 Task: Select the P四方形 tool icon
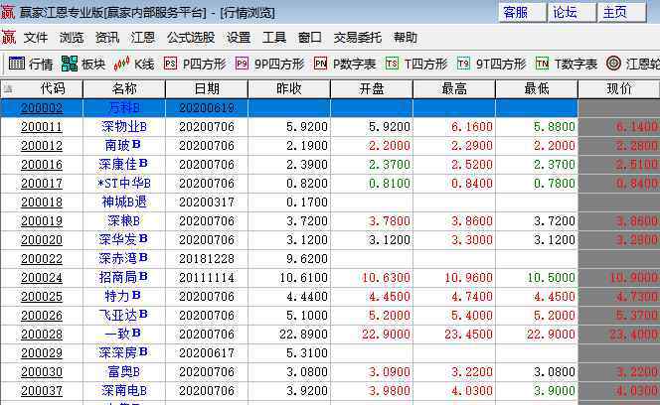[x=170, y=64]
